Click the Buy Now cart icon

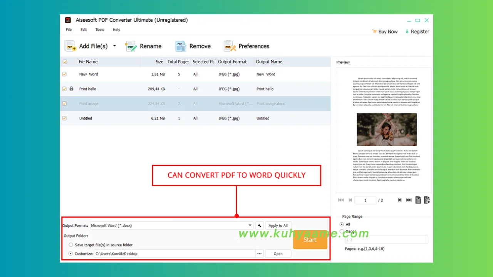point(374,32)
